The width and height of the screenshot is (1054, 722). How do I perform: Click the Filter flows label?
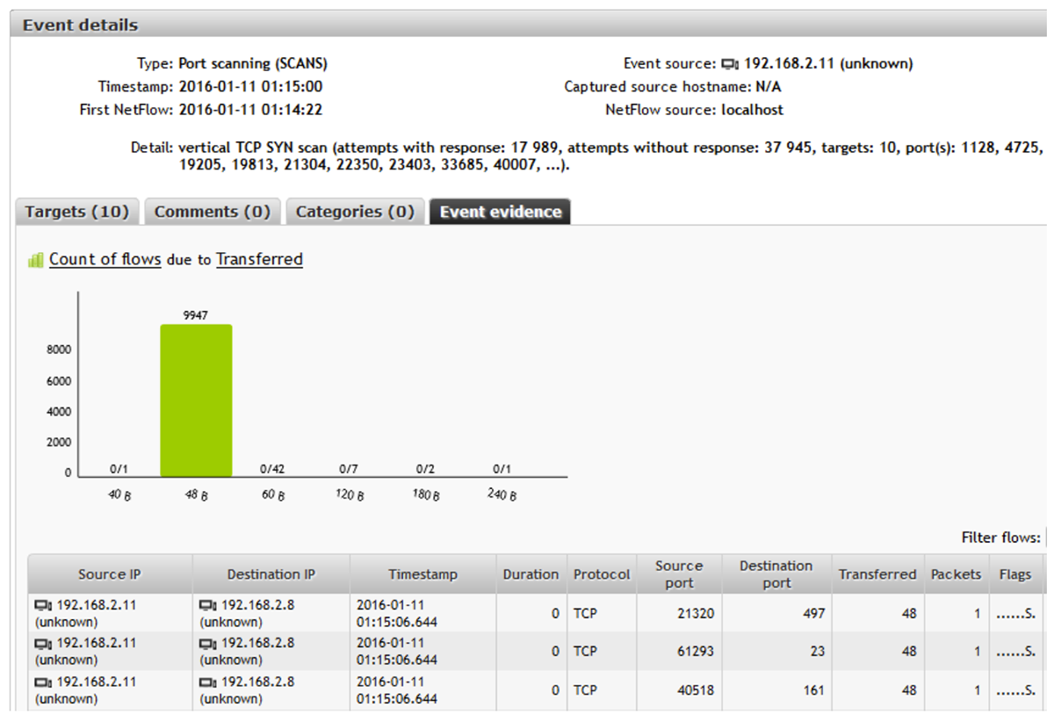(1000, 537)
